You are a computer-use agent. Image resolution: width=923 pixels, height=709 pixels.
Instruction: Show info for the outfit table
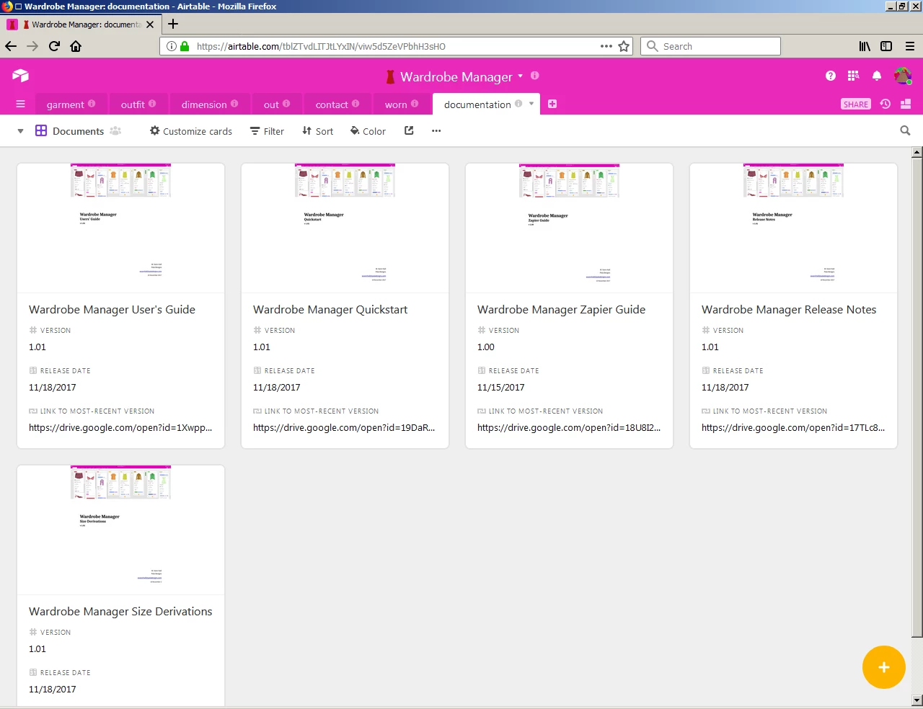152,104
